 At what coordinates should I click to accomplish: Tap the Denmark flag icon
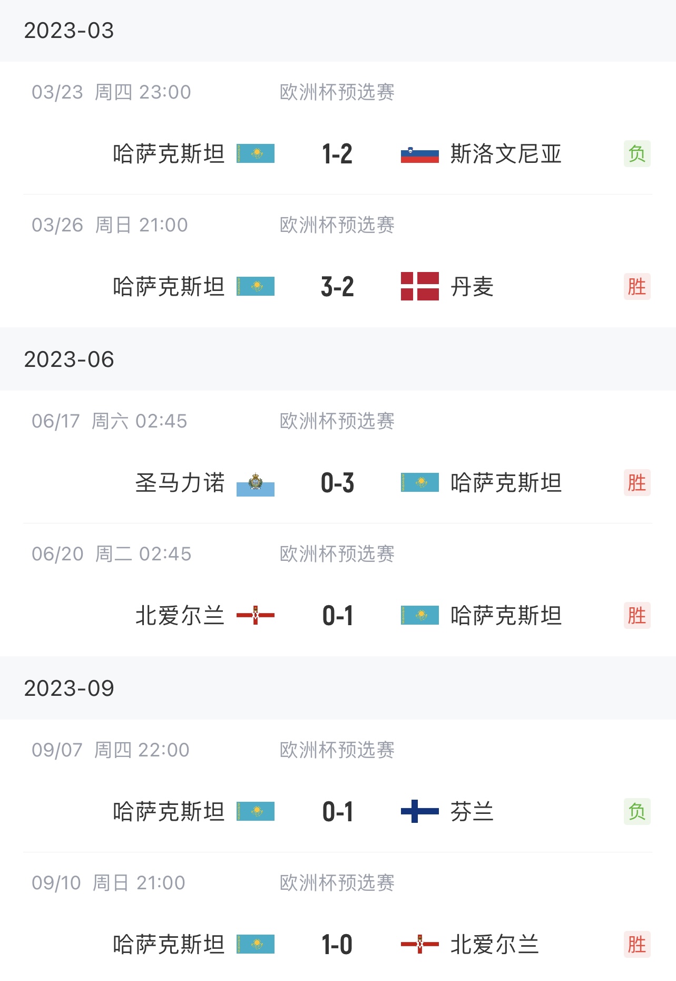click(x=419, y=286)
